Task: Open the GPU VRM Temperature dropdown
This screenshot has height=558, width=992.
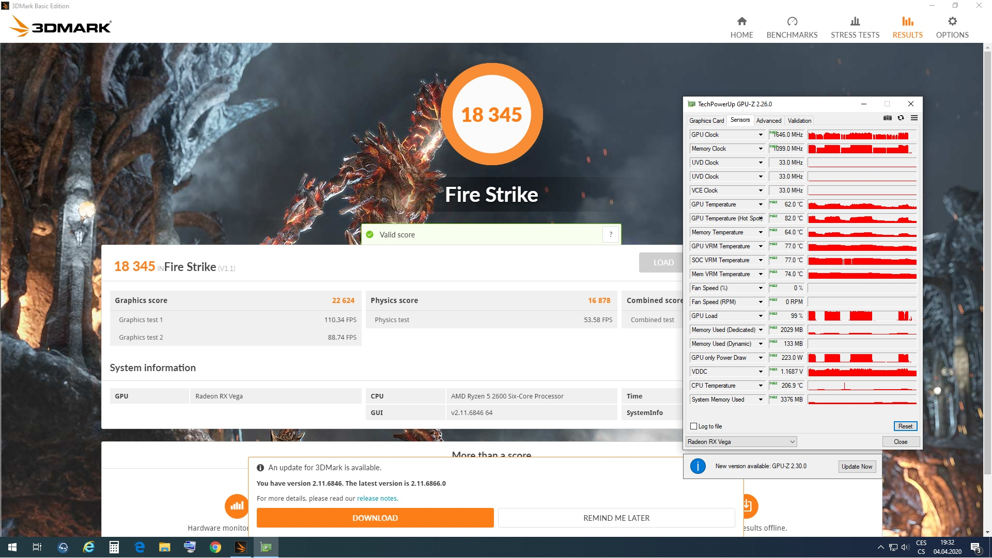Action: (760, 246)
